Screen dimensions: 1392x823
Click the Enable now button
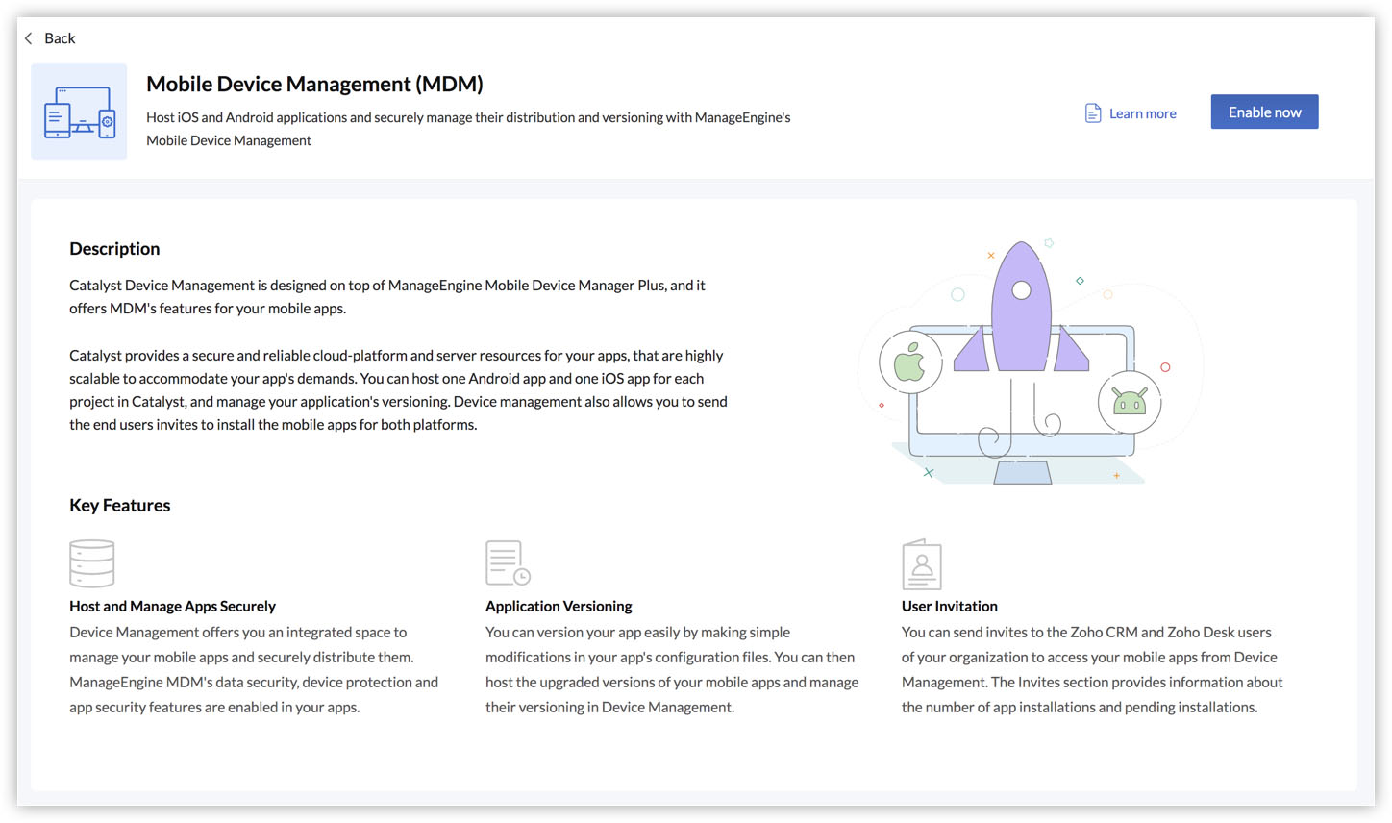tap(1264, 112)
